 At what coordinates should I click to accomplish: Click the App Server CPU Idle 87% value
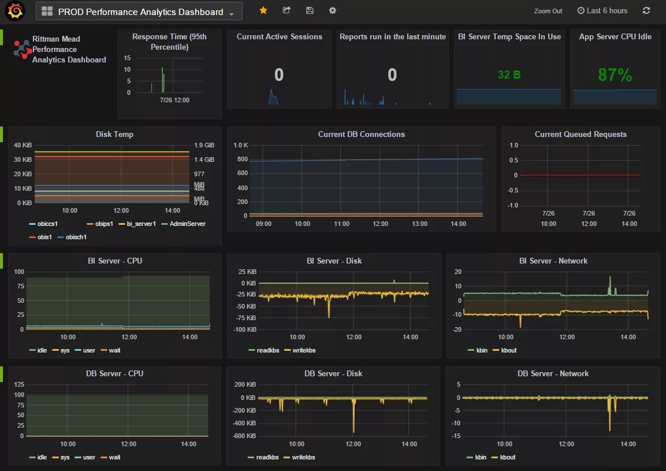(x=615, y=75)
